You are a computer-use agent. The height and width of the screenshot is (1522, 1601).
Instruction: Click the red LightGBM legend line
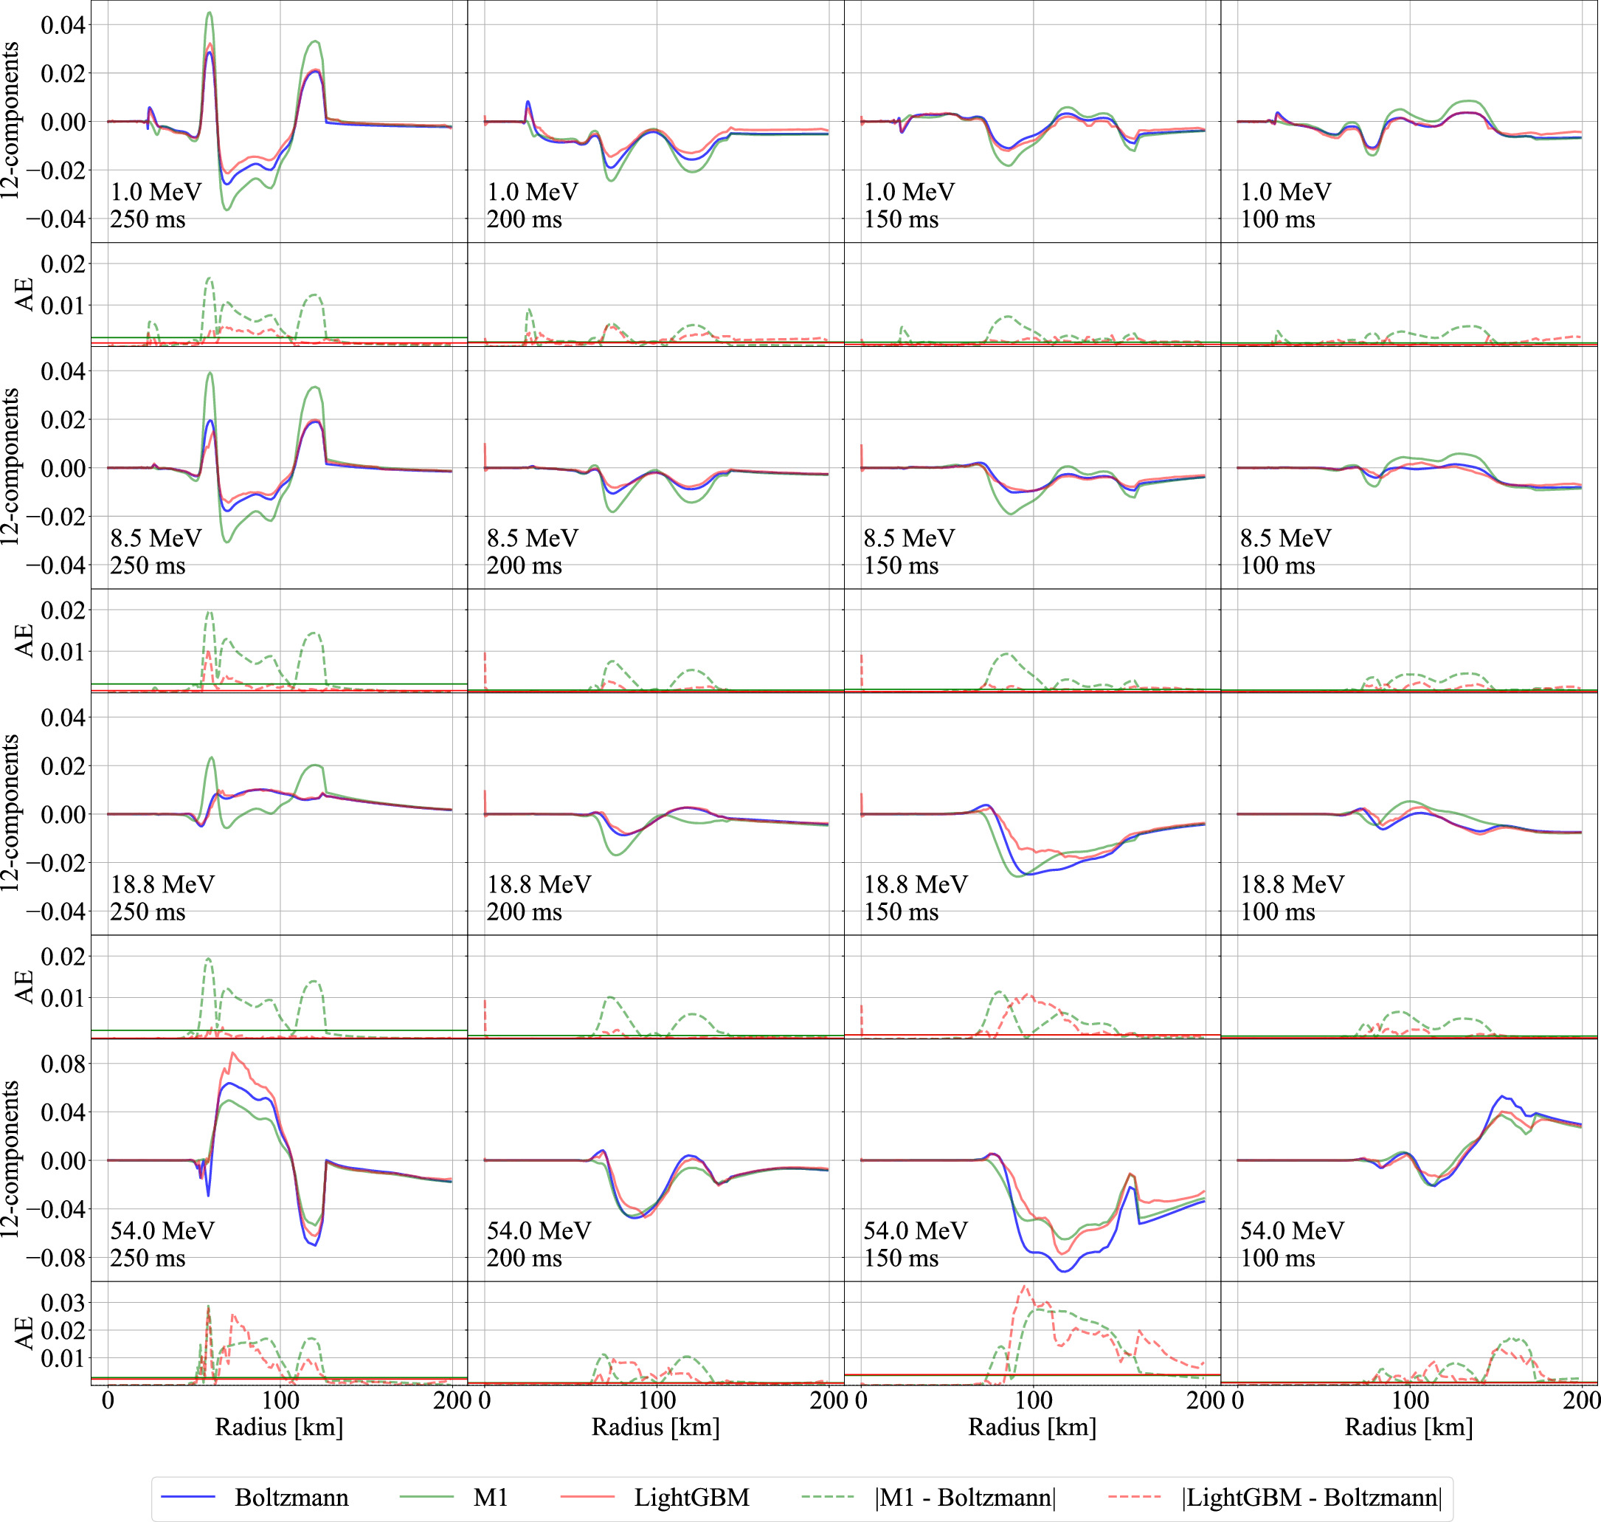pyautogui.click(x=587, y=1497)
